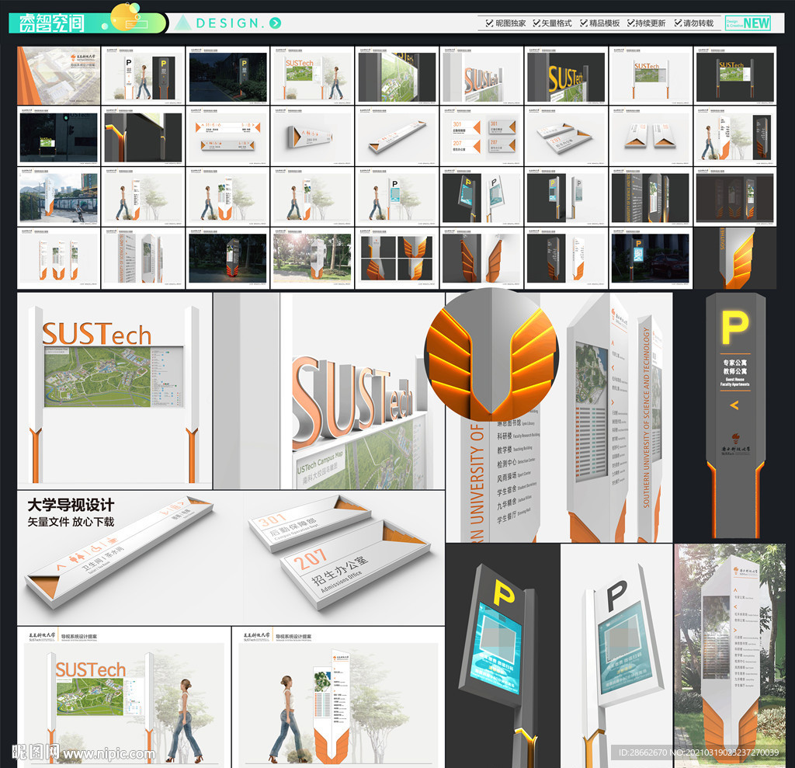Open the large long restroom directional sign render
The image size is (795, 768).
[x=119, y=552]
